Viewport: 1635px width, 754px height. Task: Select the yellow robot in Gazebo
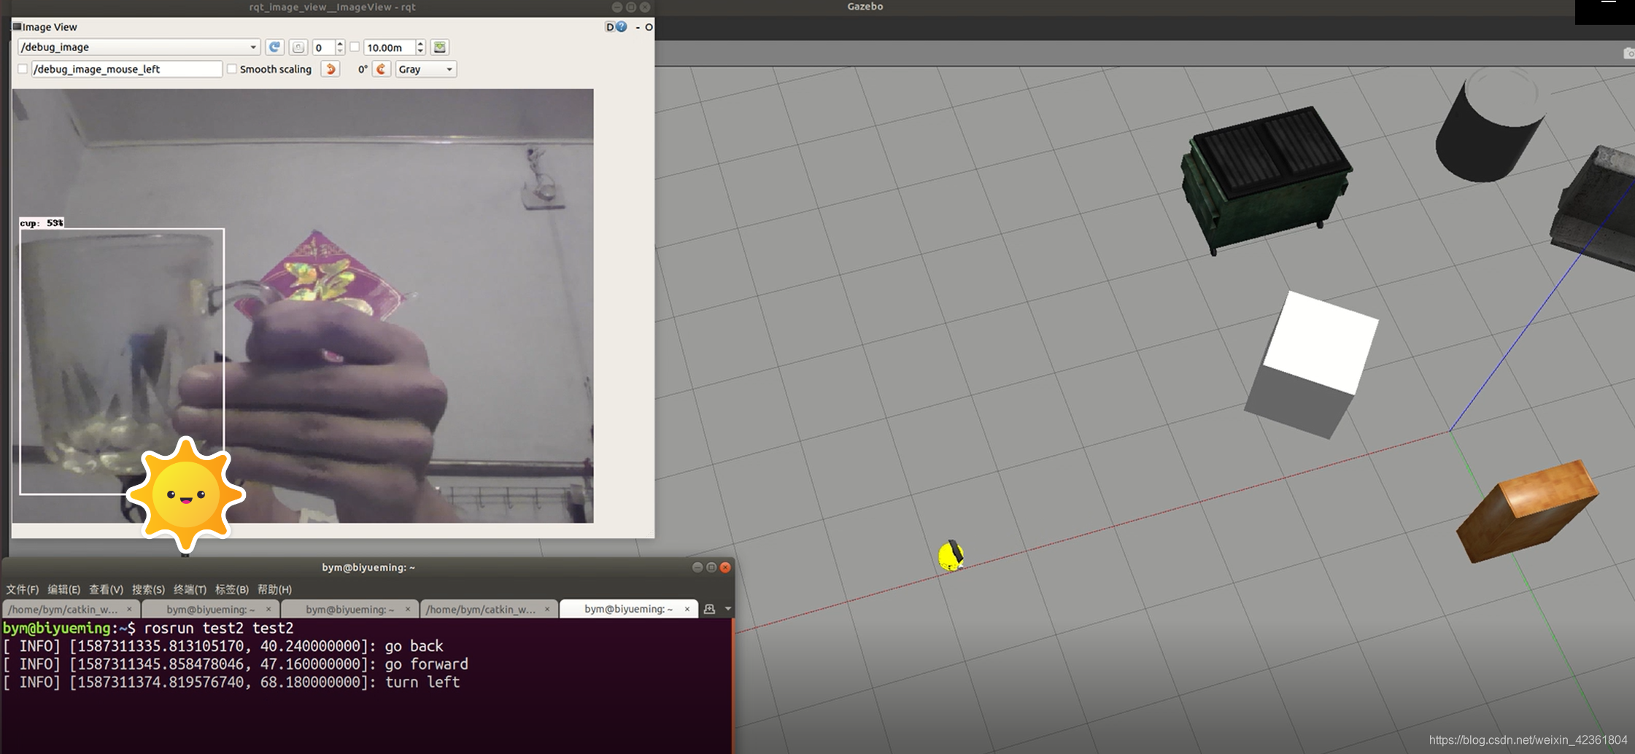951,556
